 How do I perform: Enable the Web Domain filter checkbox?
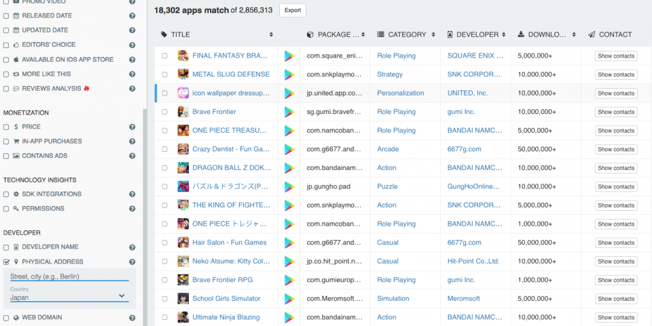6,318
